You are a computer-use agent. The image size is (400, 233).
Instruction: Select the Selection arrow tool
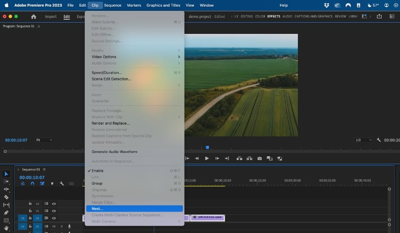click(7, 174)
